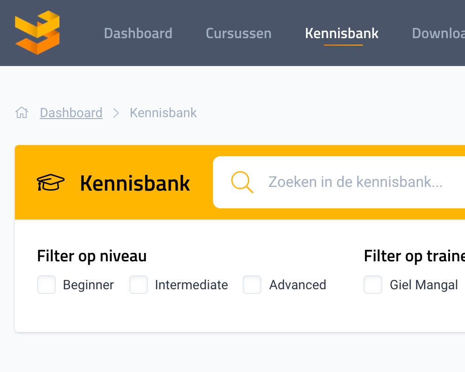Select the Kennisbank navigation tab
This screenshot has height=372, width=465.
(342, 33)
